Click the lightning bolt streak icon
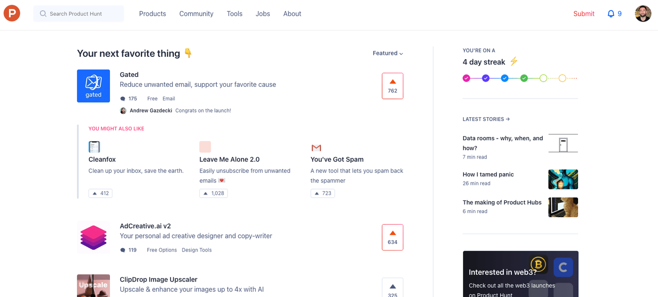Screen dimensions: 658x297 click(514, 61)
